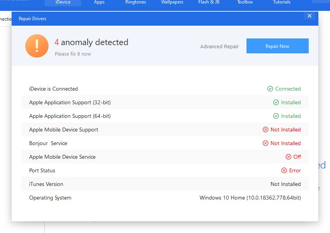330x233 pixels.
Task: Click the Operating System label
Action: point(50,198)
